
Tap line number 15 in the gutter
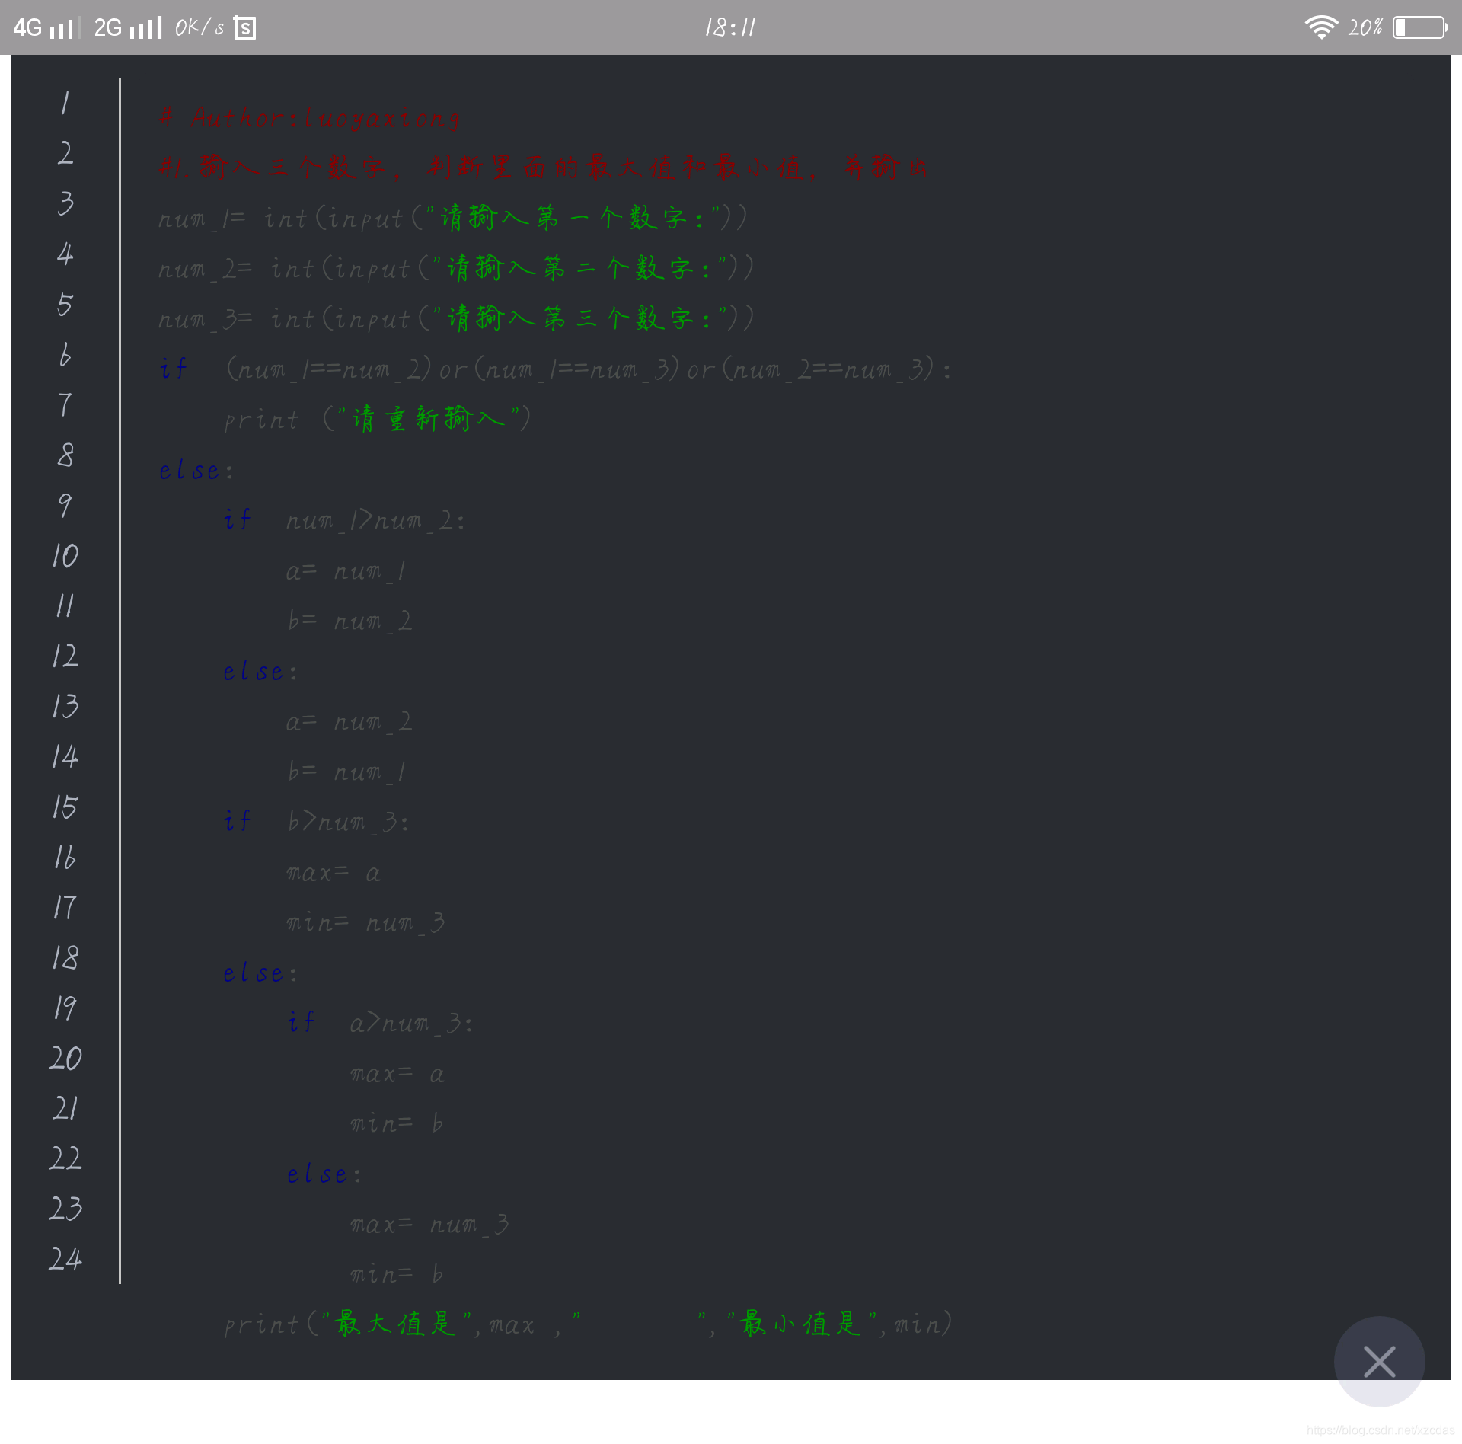point(65,807)
